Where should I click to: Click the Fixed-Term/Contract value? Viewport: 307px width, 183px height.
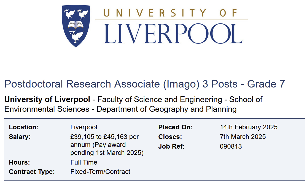click(x=100, y=172)
